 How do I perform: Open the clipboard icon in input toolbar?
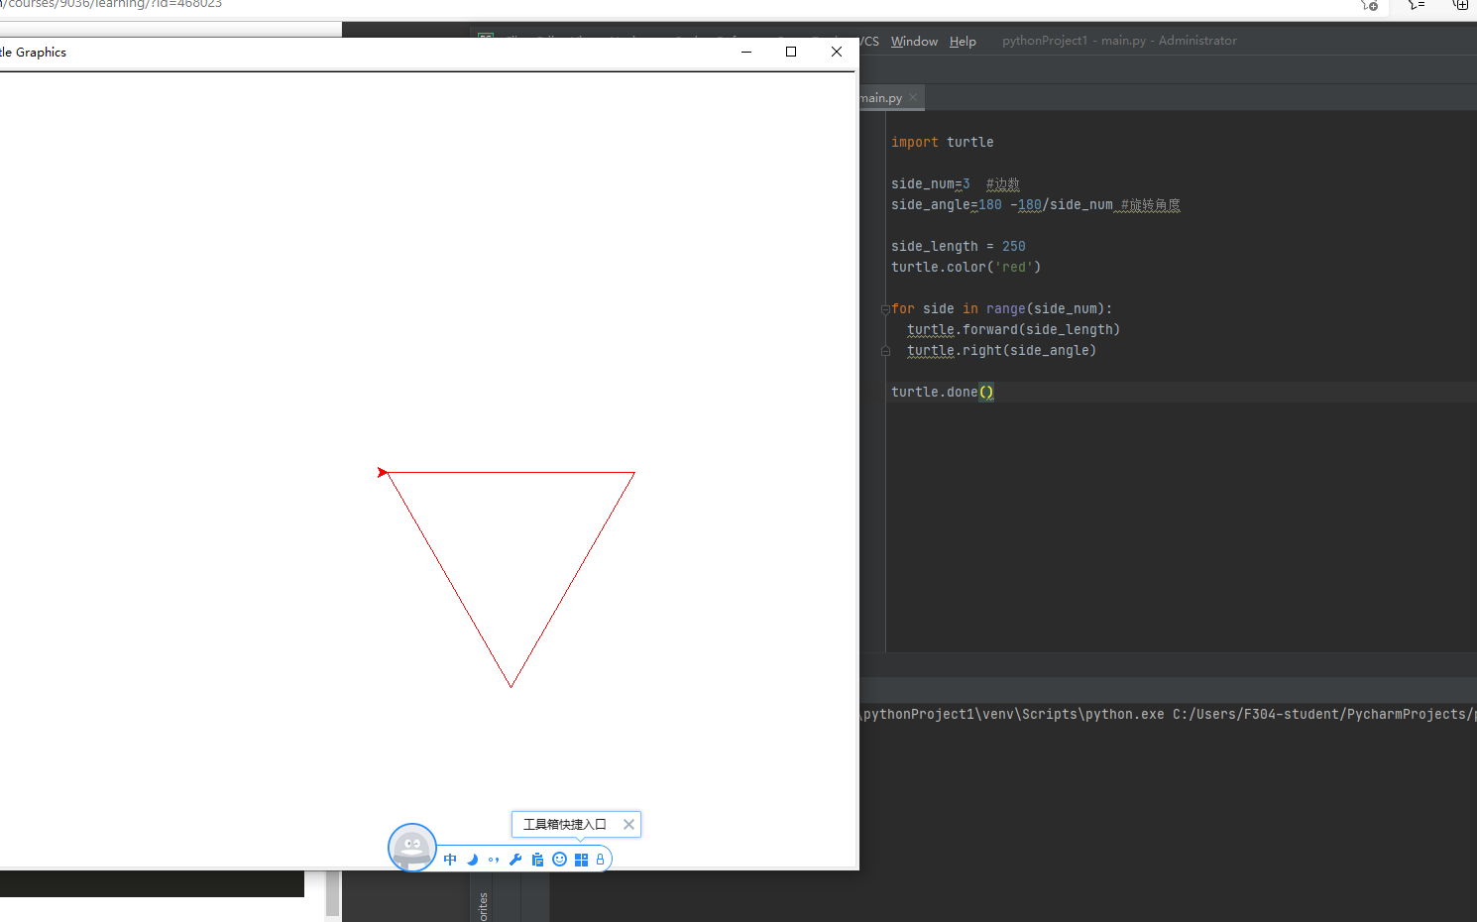[x=537, y=860]
